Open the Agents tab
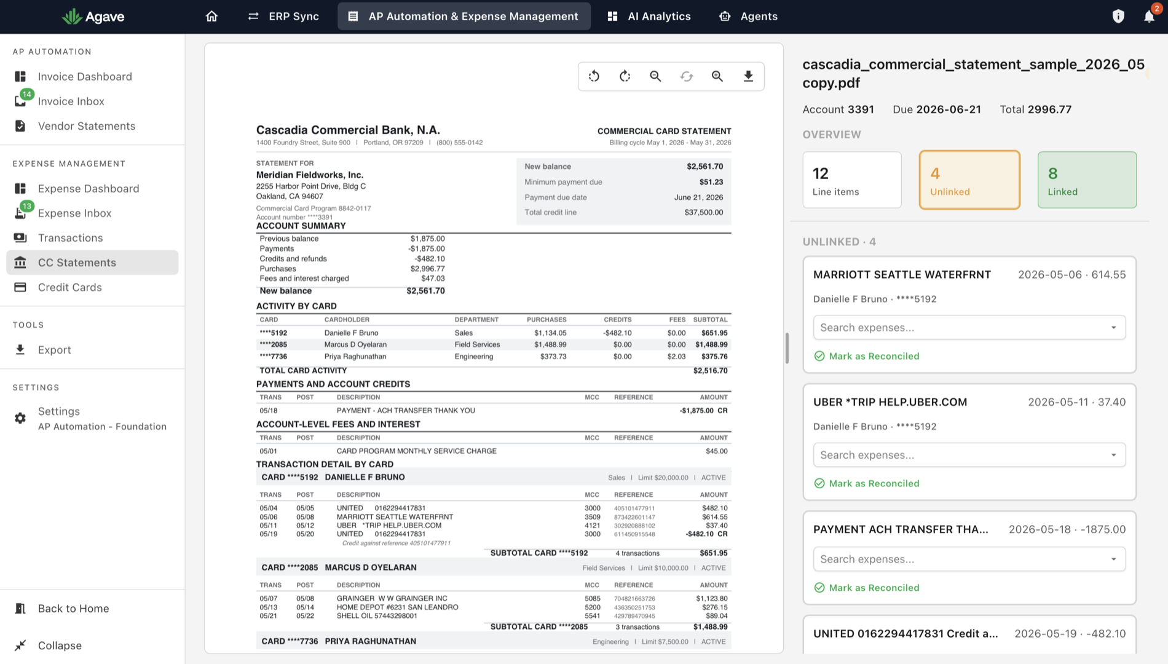Viewport: 1168px width, 664px height. point(748,17)
